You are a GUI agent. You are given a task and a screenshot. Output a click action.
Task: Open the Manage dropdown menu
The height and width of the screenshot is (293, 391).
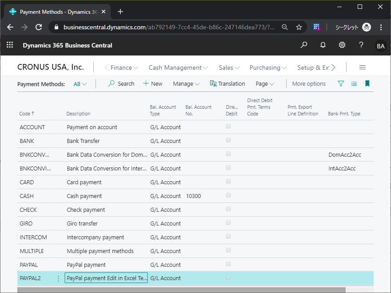[x=186, y=84]
